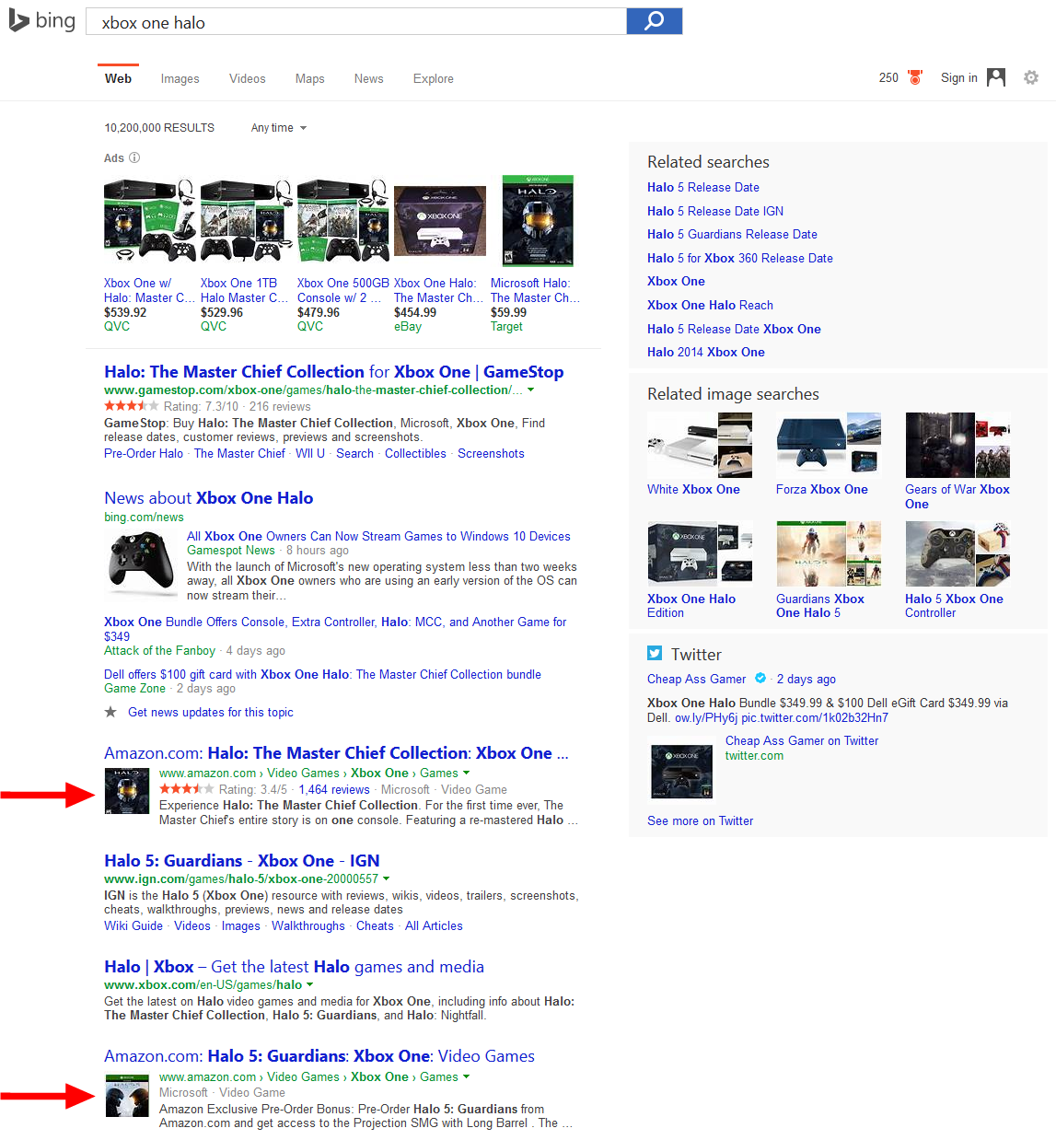
Task: Click the Ads info circle icon
Action: tap(134, 158)
